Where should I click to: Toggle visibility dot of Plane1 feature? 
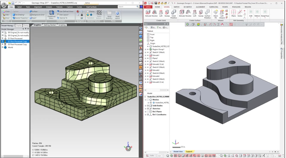pyautogui.click(x=148, y=58)
